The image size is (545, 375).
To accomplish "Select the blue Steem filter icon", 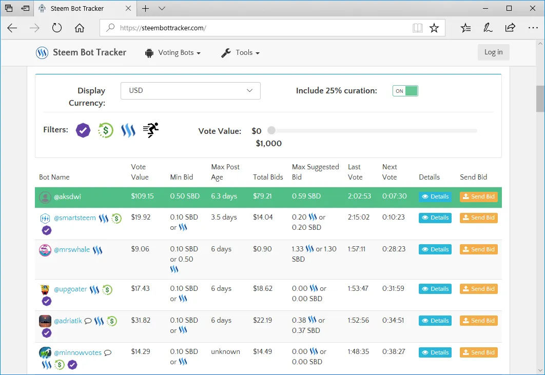I will point(128,130).
